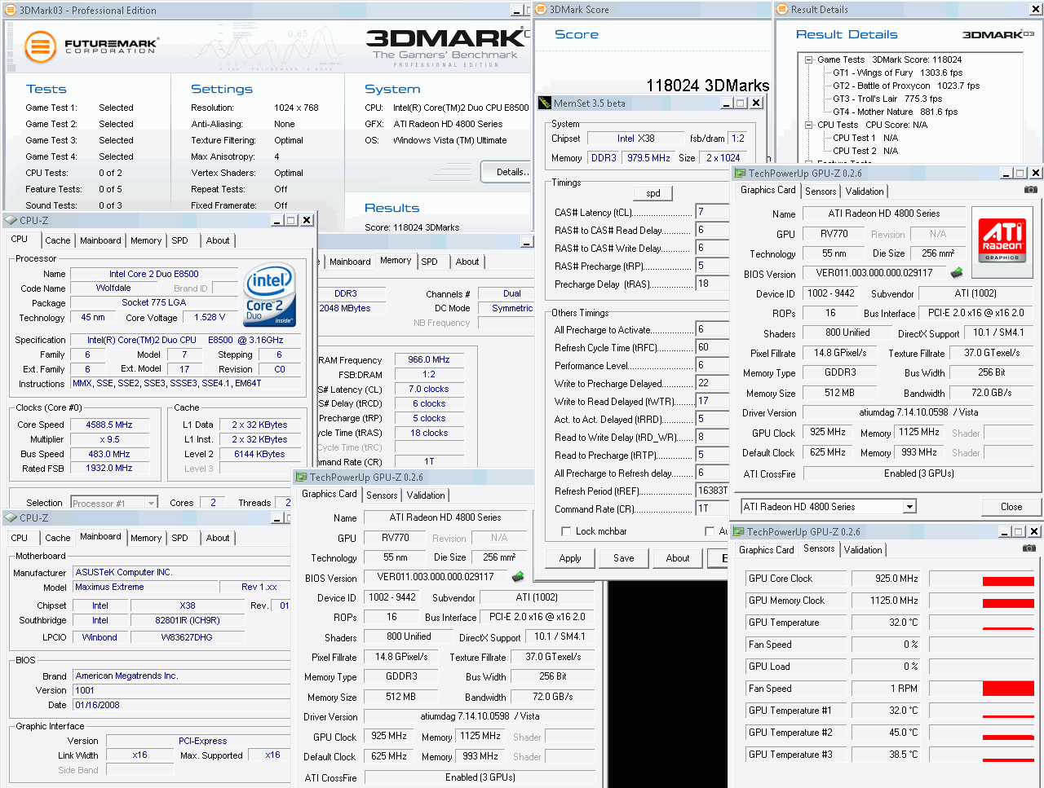Click the Core Speed value 4588.5 MHz
This screenshot has height=788, width=1044.
[108, 425]
